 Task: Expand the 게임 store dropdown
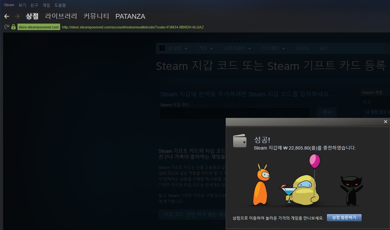[206, 48]
